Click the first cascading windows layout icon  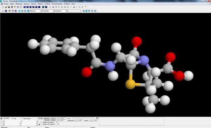(x=84, y=11)
